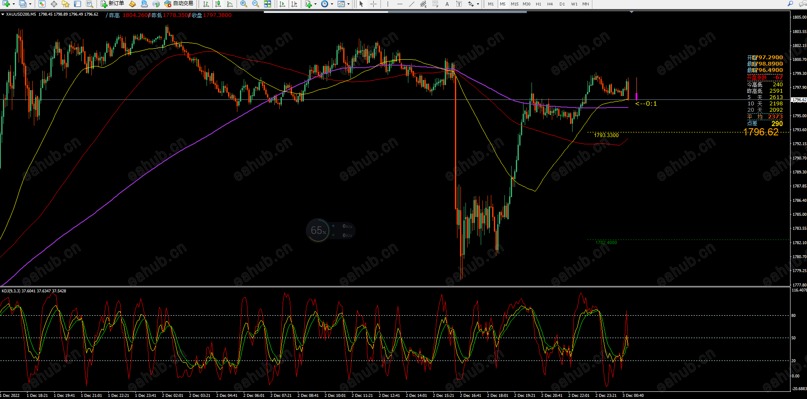Select the arrows drawing tool
Viewport: 807px width, 399px height.
tap(471, 4)
